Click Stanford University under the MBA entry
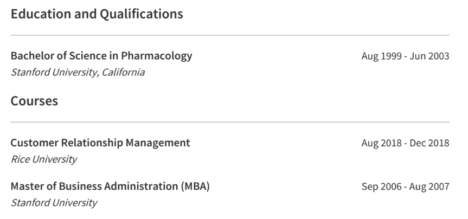468x219 pixels. coord(54,203)
